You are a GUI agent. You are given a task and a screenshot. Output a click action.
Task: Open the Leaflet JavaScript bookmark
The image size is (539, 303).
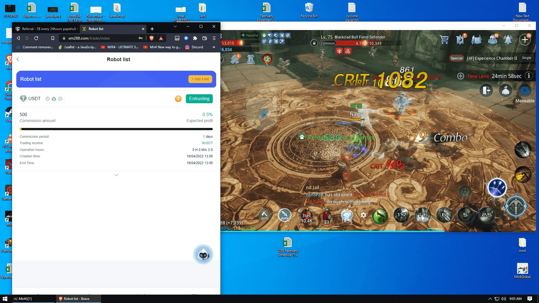pyautogui.click(x=77, y=47)
